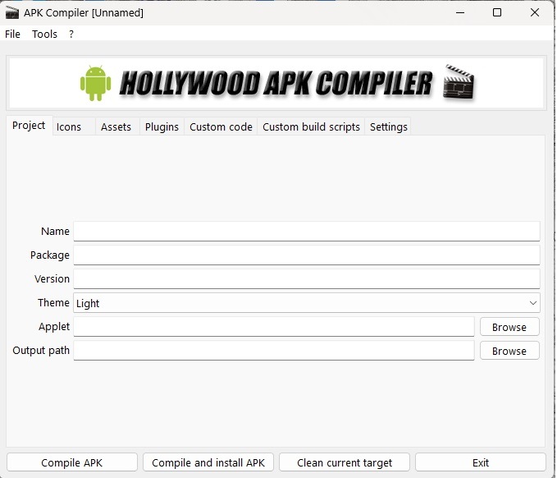Maximize the APK Compiler window

point(497,12)
